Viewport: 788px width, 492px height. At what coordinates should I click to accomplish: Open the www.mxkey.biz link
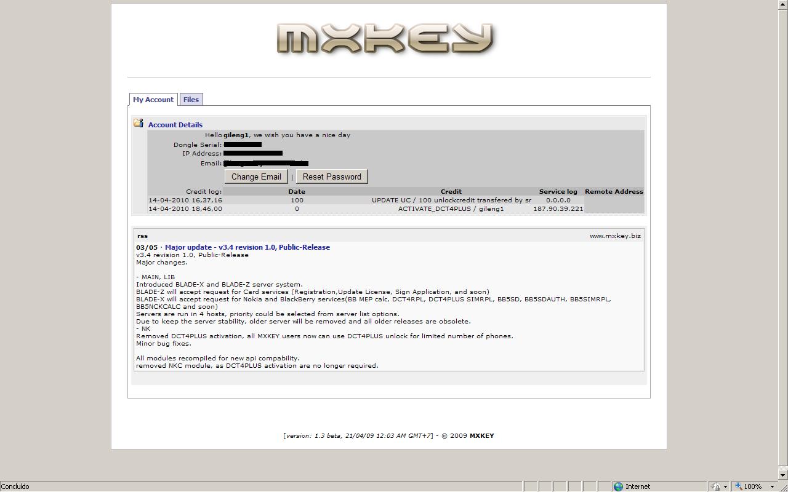[x=615, y=236]
